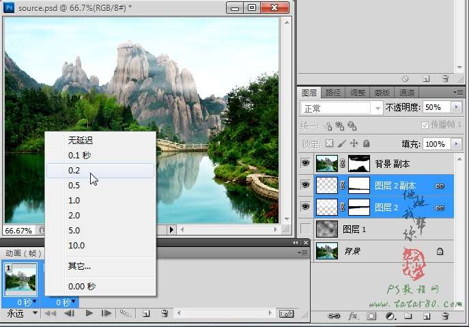Click the tween frames icon
The height and width of the screenshot is (327, 469).
tap(126, 313)
